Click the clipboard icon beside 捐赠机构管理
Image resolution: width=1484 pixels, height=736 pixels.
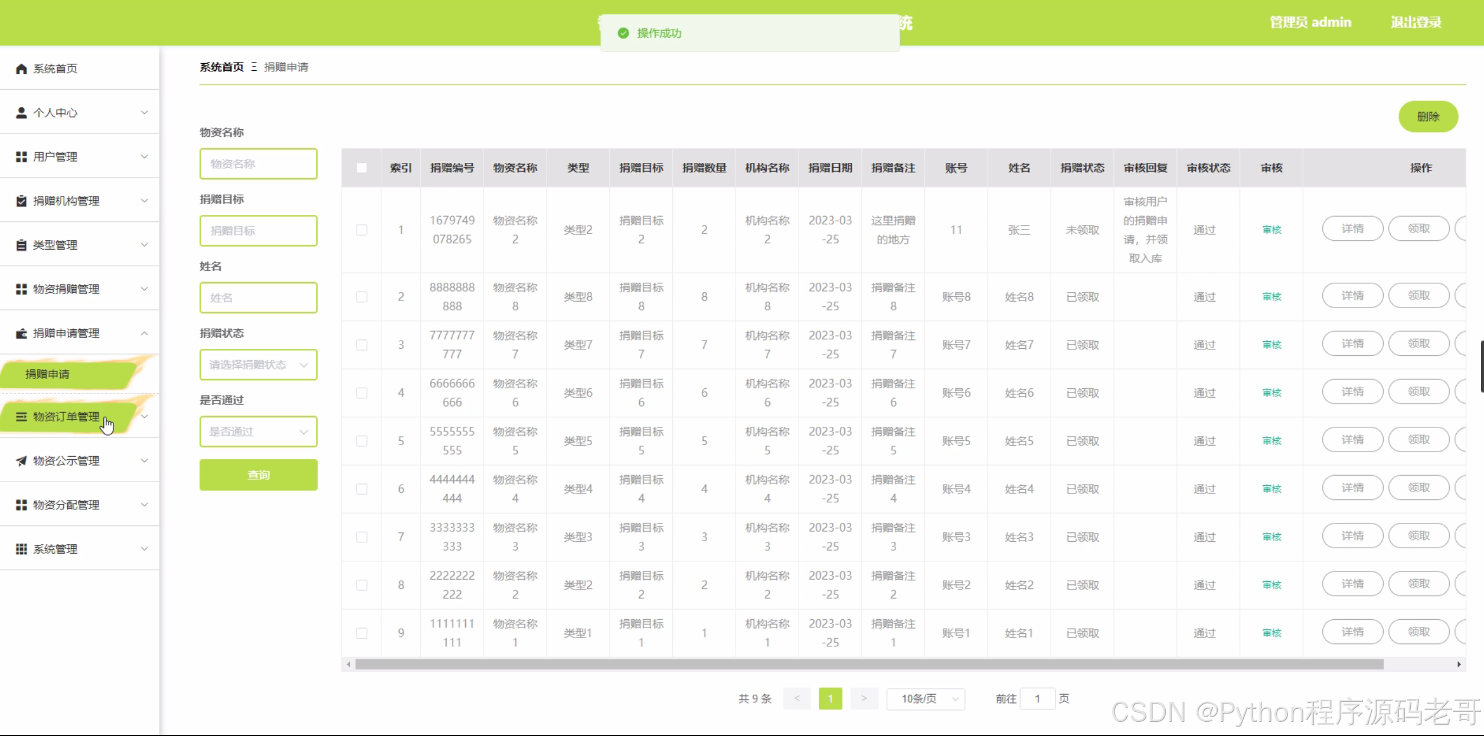point(21,201)
